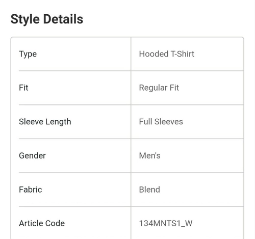Viewport: 255px width, 239px height.
Task: Click the 134MNTS1_W article code
Action: [166, 224]
